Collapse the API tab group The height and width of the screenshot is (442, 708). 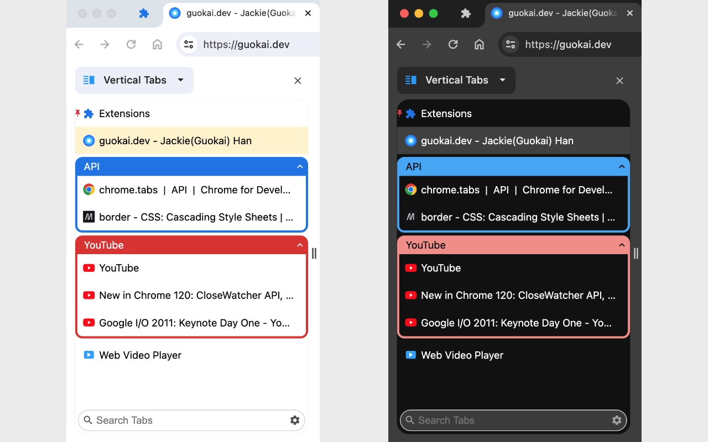(x=299, y=166)
